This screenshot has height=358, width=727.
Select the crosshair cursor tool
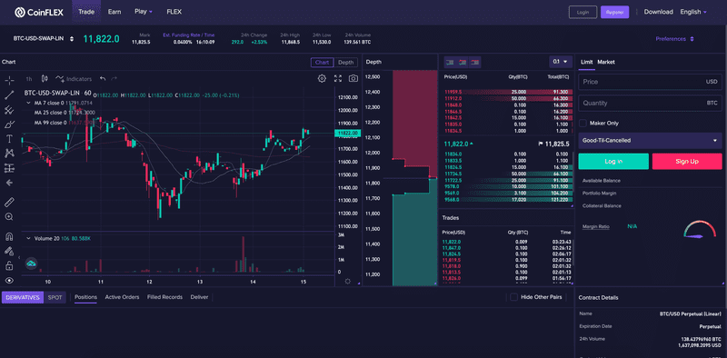[9, 81]
